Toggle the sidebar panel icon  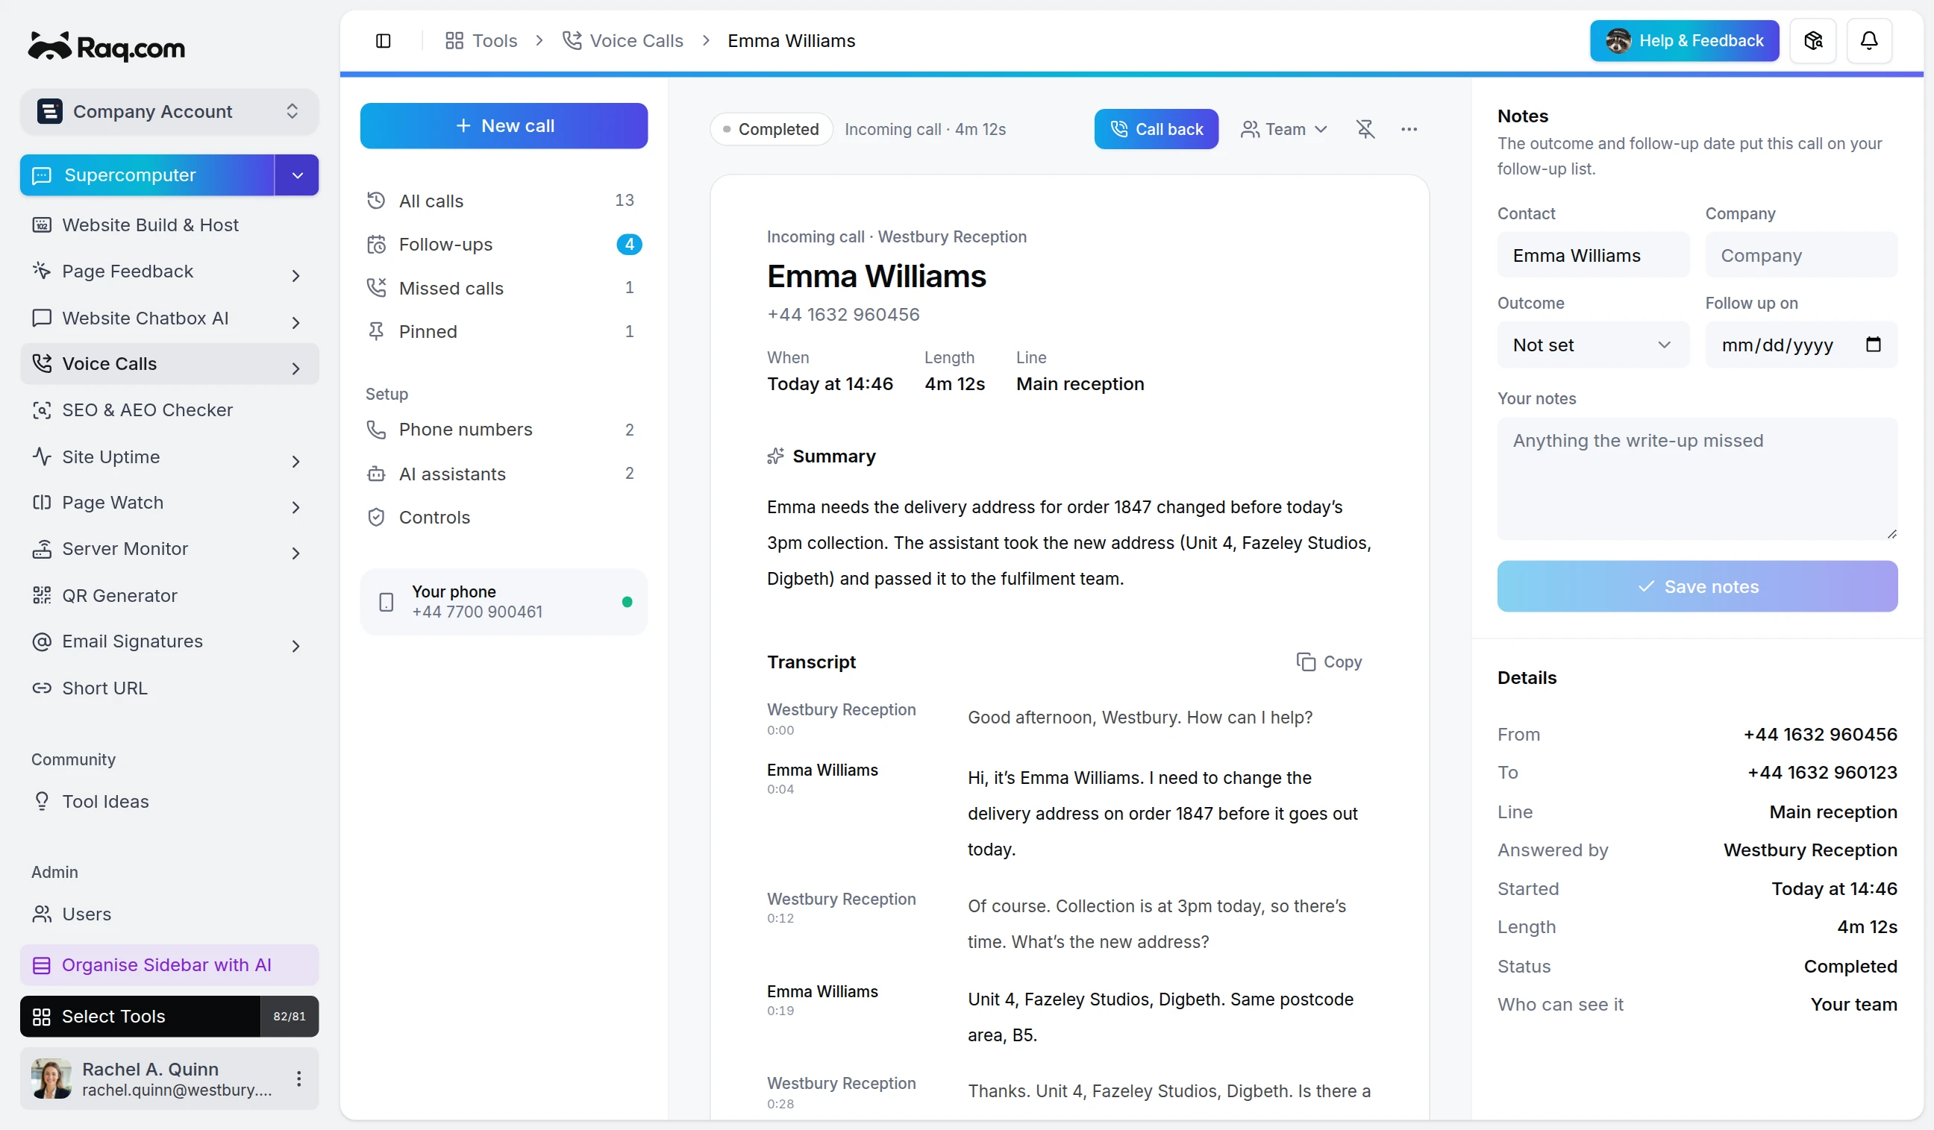pyautogui.click(x=383, y=41)
